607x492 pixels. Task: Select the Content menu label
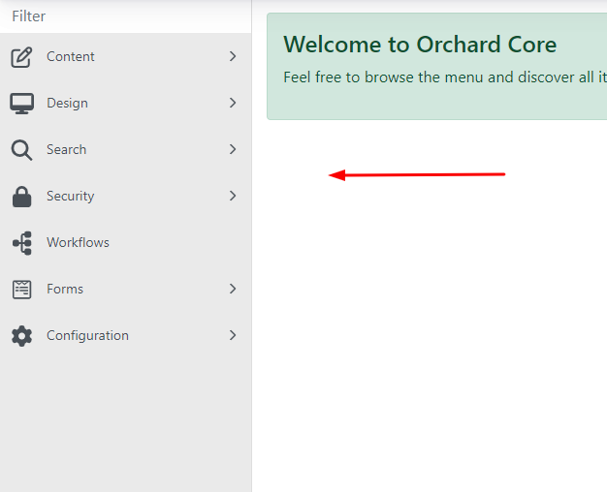(x=71, y=57)
